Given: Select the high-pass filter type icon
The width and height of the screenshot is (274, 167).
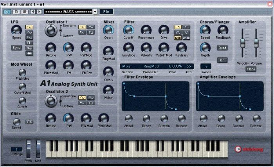Looking at the screenshot, I should tap(186, 27).
